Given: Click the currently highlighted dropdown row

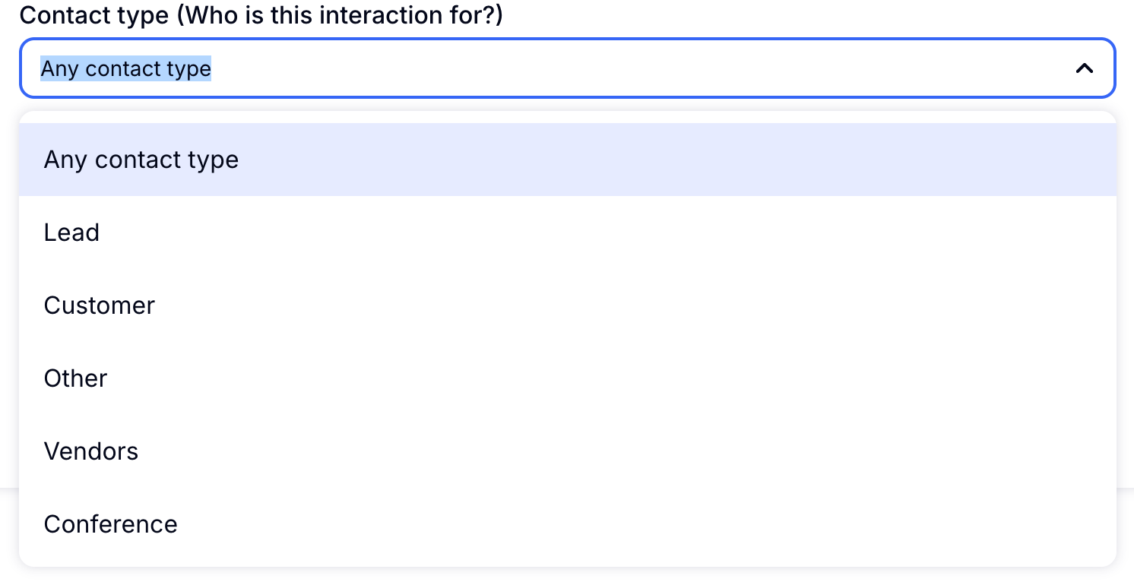Looking at the screenshot, I should click(x=567, y=160).
